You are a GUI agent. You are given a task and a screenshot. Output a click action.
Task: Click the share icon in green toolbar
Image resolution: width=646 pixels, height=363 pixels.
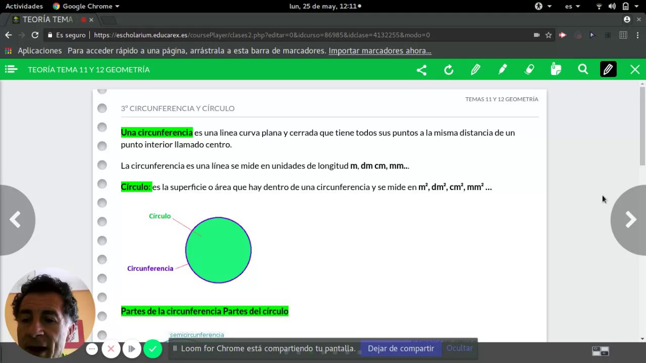click(x=421, y=70)
